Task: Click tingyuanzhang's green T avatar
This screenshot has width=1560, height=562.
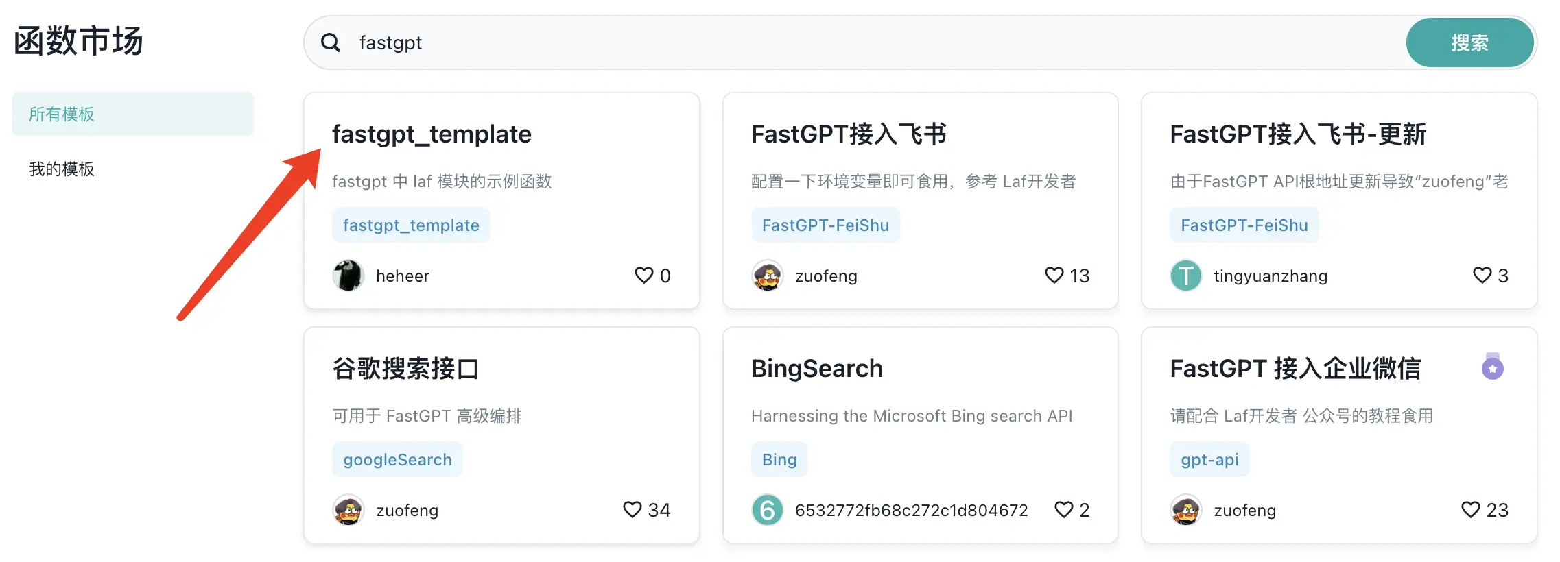Action: coord(1185,276)
